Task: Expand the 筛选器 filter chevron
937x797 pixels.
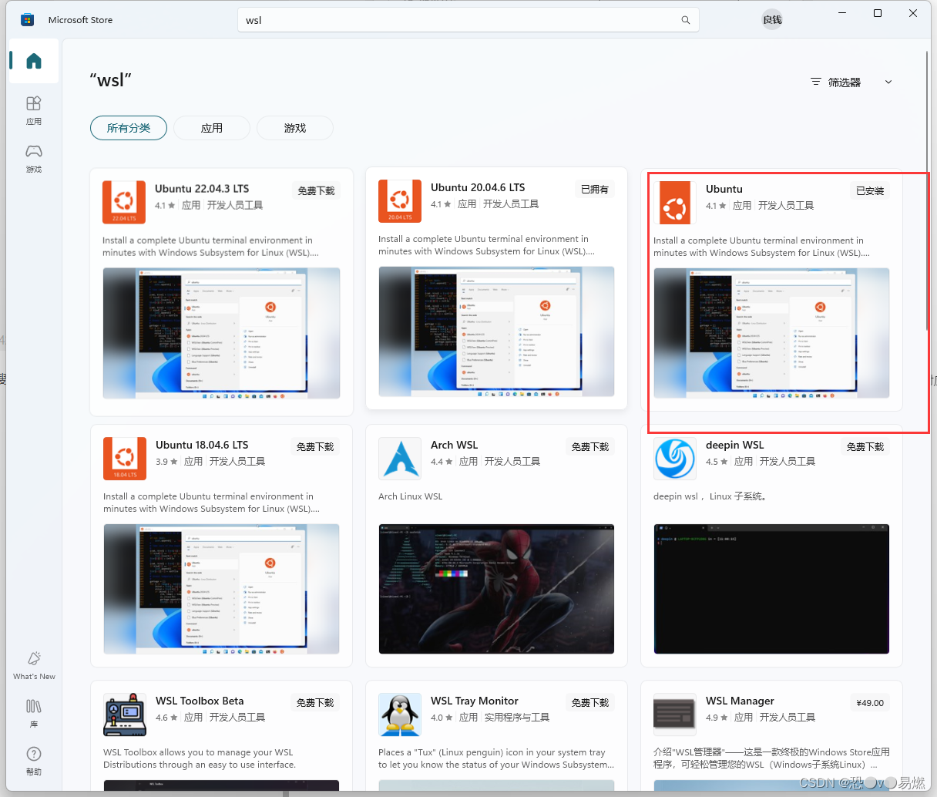Action: pos(888,82)
